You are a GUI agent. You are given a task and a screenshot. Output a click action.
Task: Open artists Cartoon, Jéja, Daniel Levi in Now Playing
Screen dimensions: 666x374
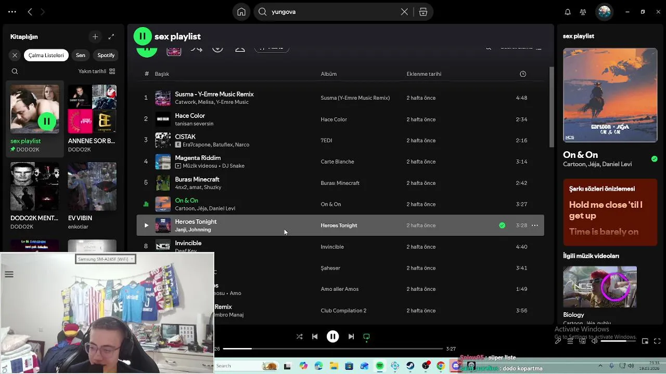point(597,164)
